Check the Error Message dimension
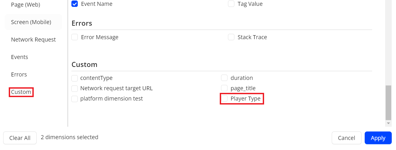Image resolution: width=396 pixels, height=150 pixels. point(75,37)
